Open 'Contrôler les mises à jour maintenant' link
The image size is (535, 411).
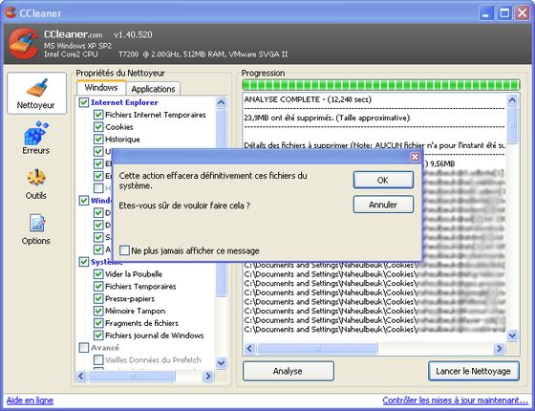455,400
